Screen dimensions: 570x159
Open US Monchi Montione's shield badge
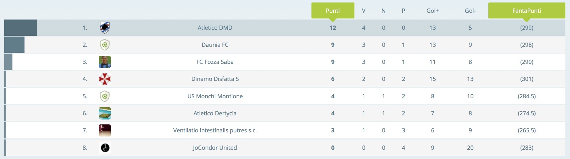point(105,96)
